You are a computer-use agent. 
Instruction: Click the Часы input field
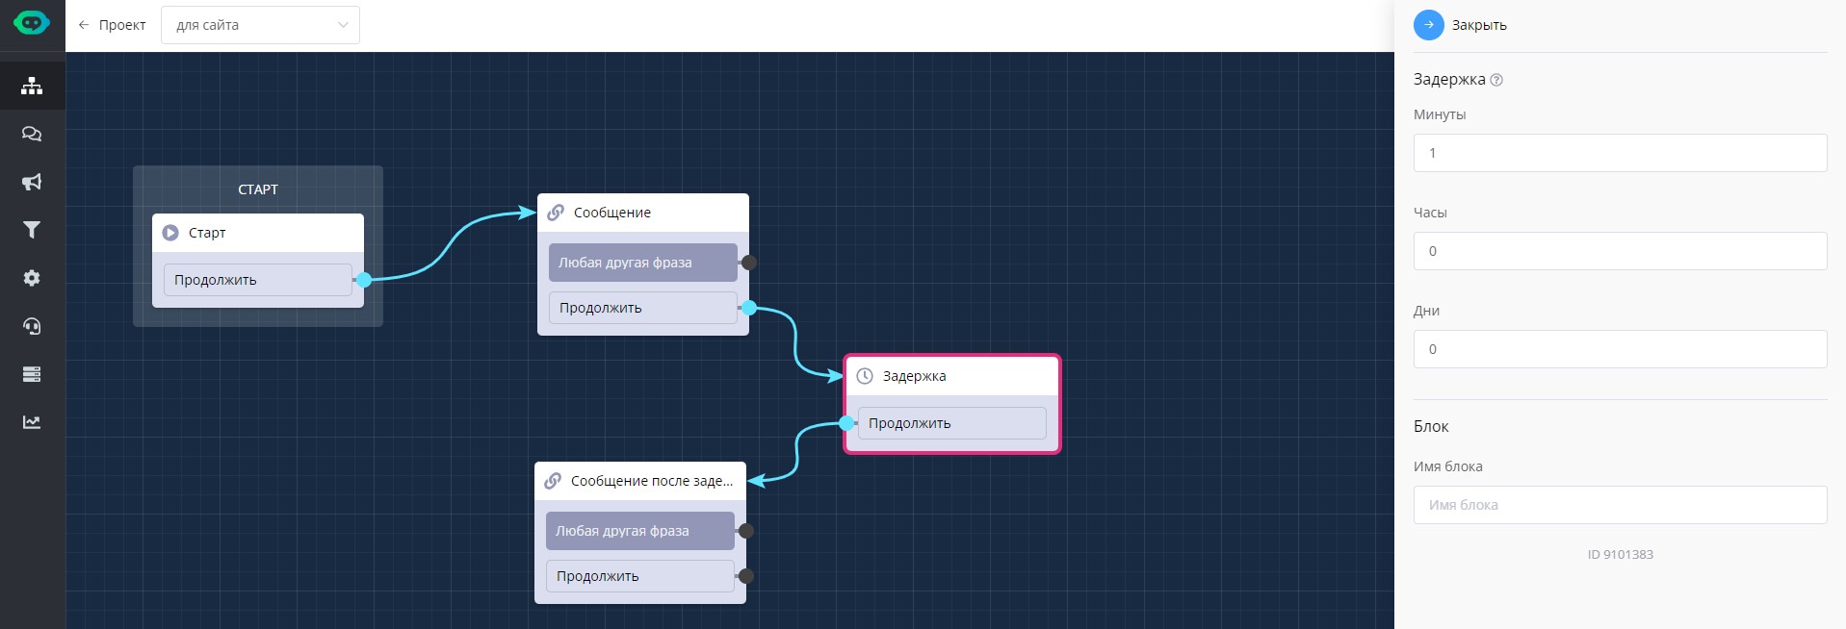(1620, 251)
